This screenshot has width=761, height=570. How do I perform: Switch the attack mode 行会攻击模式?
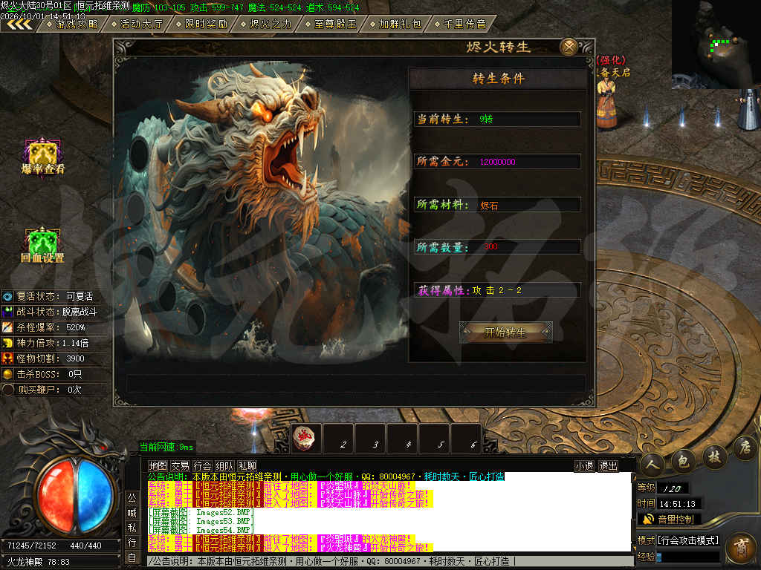coord(687,540)
